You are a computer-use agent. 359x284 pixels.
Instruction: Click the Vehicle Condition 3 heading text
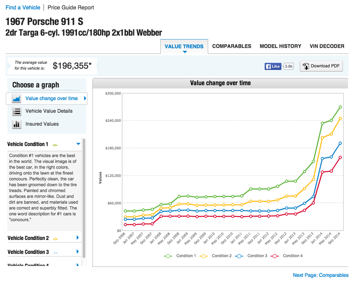(28, 252)
